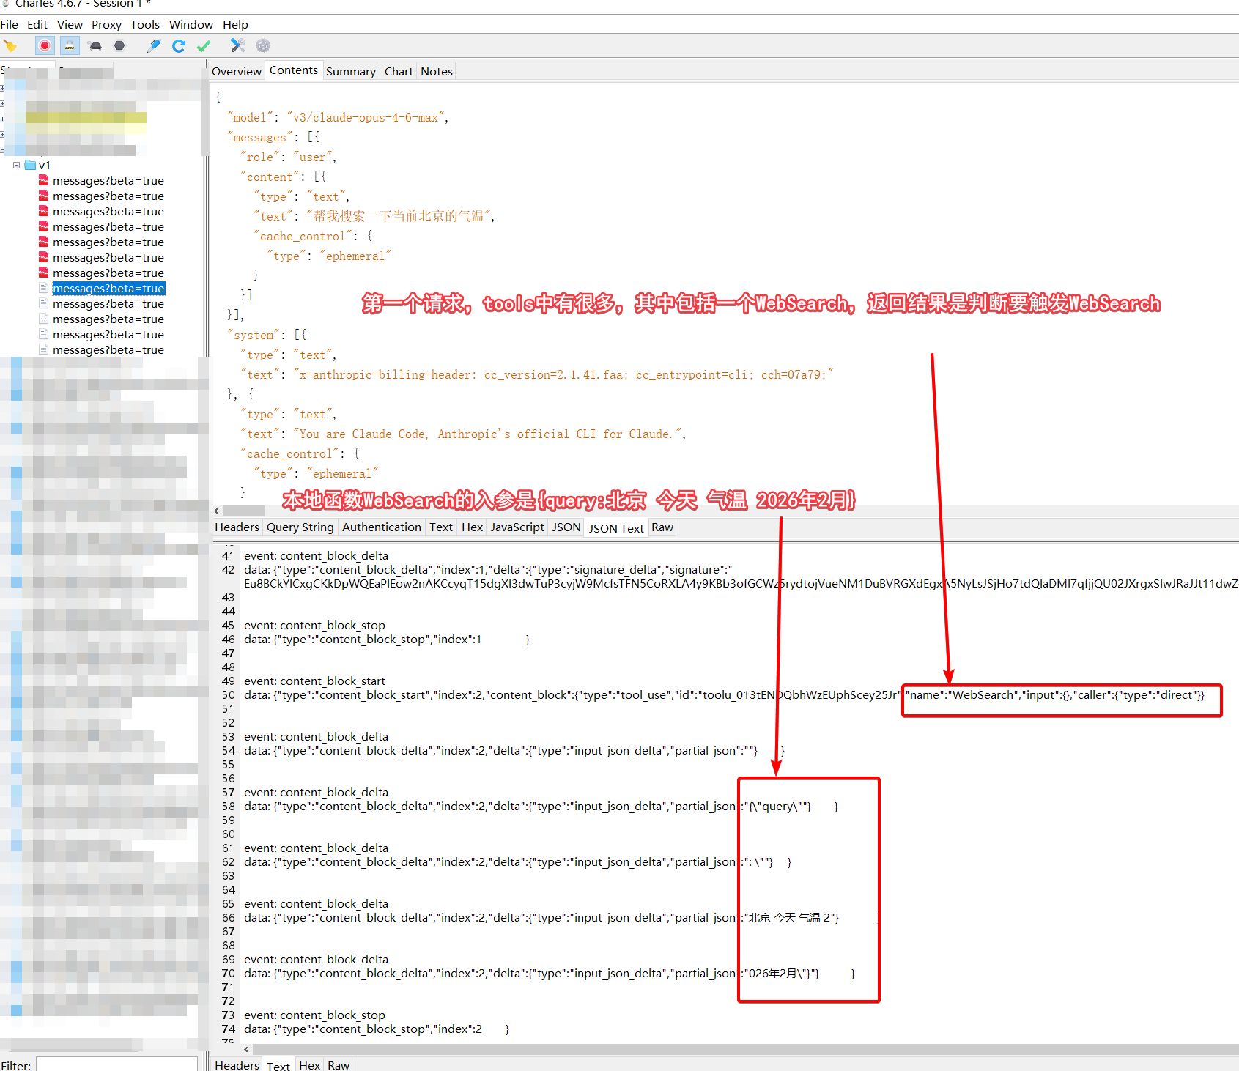The height and width of the screenshot is (1071, 1239).
Task: Toggle SSL Proxying padlock button
Action: (x=70, y=46)
